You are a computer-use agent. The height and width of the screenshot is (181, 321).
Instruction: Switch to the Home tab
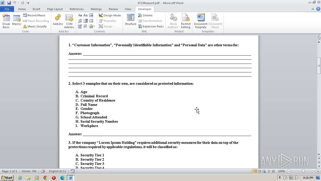pyautogui.click(x=22, y=9)
